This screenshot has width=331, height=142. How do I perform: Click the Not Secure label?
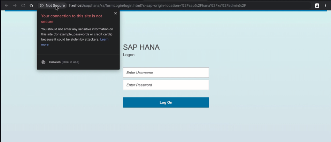pos(55,6)
